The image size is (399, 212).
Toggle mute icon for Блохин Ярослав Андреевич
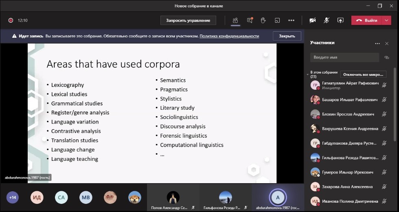[x=384, y=114]
